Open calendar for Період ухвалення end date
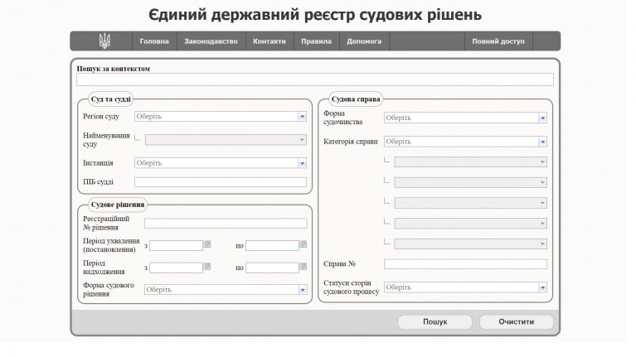The width and height of the screenshot is (636, 357). (303, 244)
